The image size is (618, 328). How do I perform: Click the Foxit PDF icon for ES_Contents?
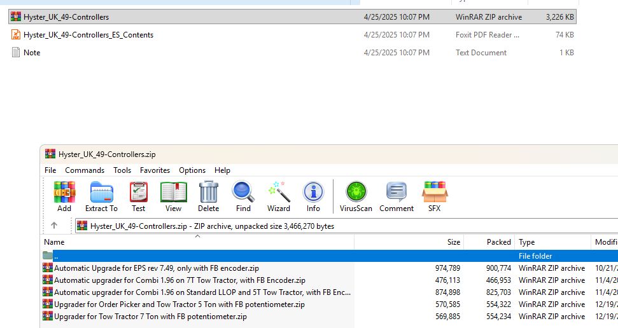[x=16, y=35]
